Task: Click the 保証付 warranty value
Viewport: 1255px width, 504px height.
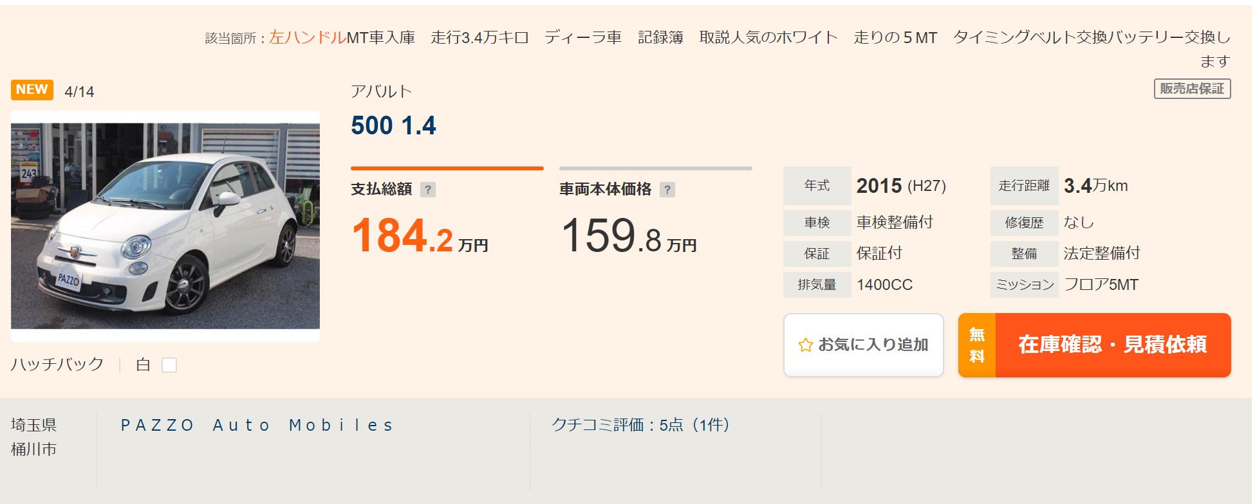Action: [879, 253]
